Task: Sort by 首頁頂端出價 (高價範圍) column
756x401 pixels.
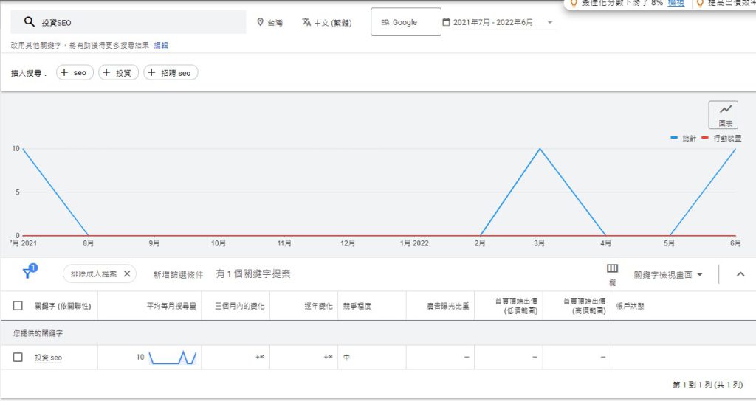Action: click(585, 306)
